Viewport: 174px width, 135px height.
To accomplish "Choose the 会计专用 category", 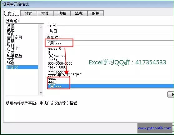I will 14,37.
